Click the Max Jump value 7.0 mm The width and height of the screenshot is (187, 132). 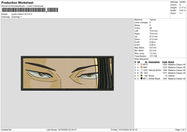point(153,53)
